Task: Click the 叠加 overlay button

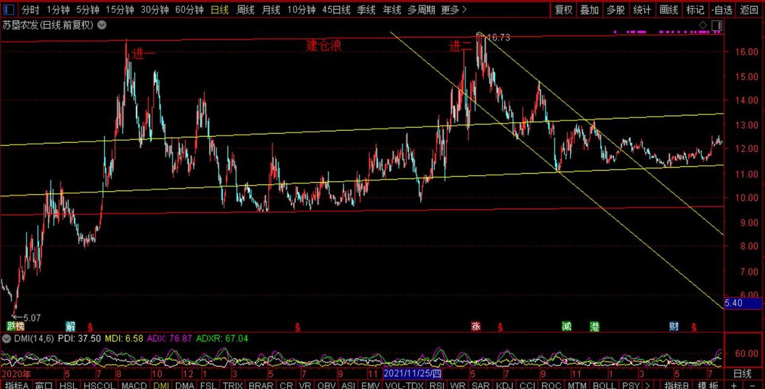Action: point(589,10)
